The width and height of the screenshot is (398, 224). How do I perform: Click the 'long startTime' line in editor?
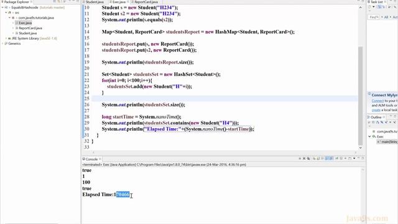pos(142,117)
